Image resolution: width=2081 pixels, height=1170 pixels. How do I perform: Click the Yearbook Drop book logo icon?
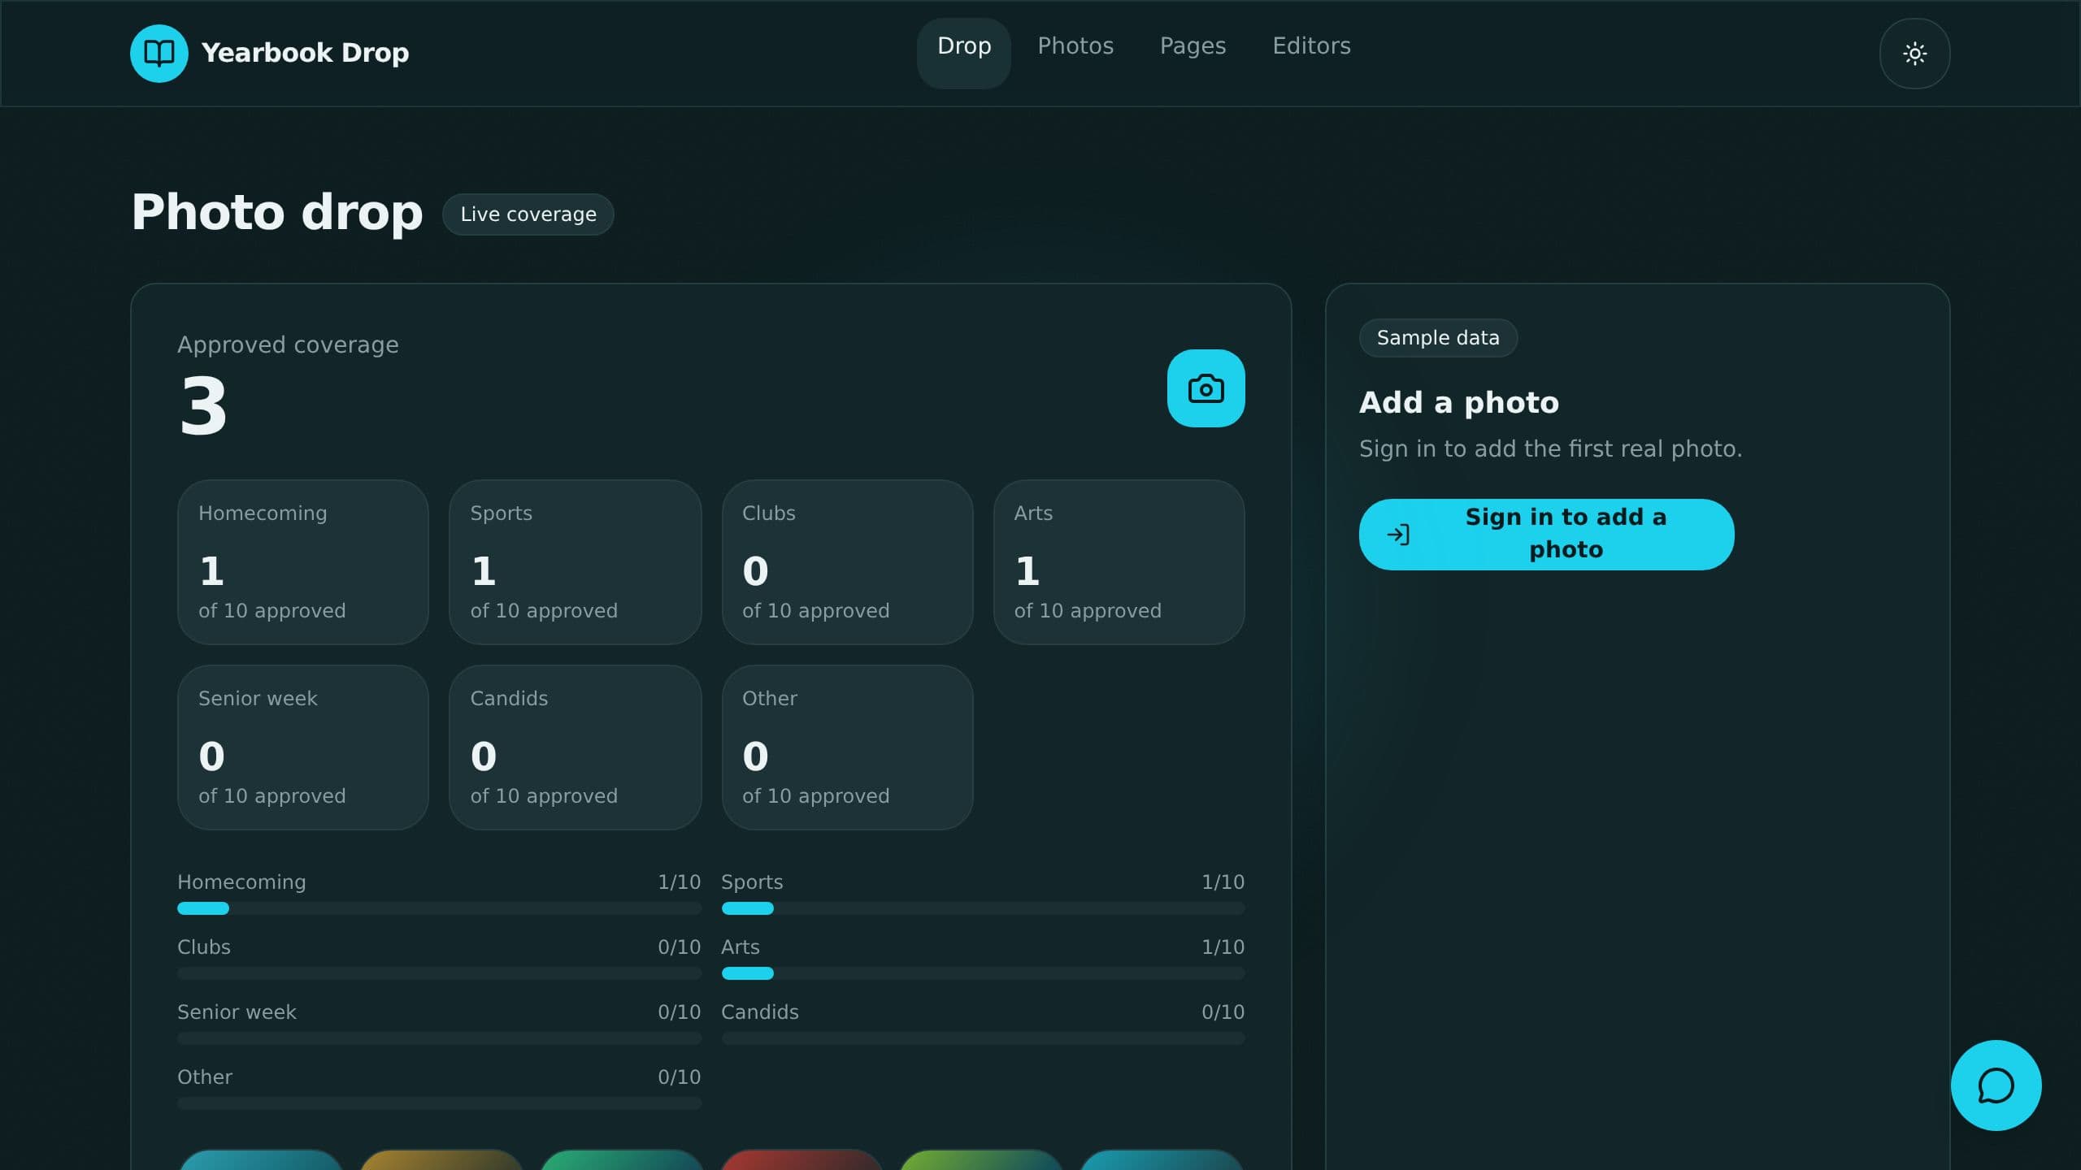(159, 54)
